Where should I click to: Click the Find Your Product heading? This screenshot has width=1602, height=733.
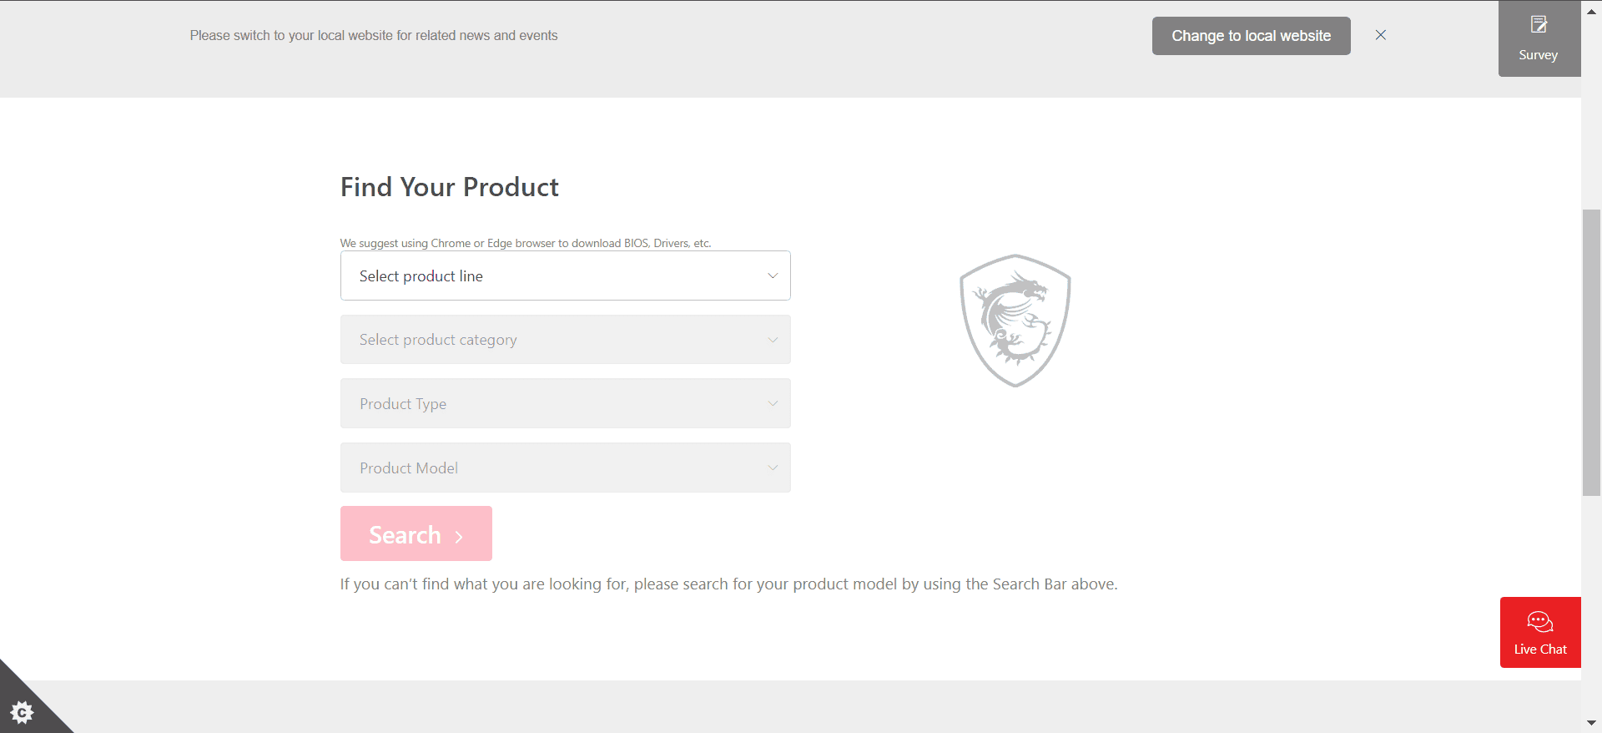click(450, 187)
